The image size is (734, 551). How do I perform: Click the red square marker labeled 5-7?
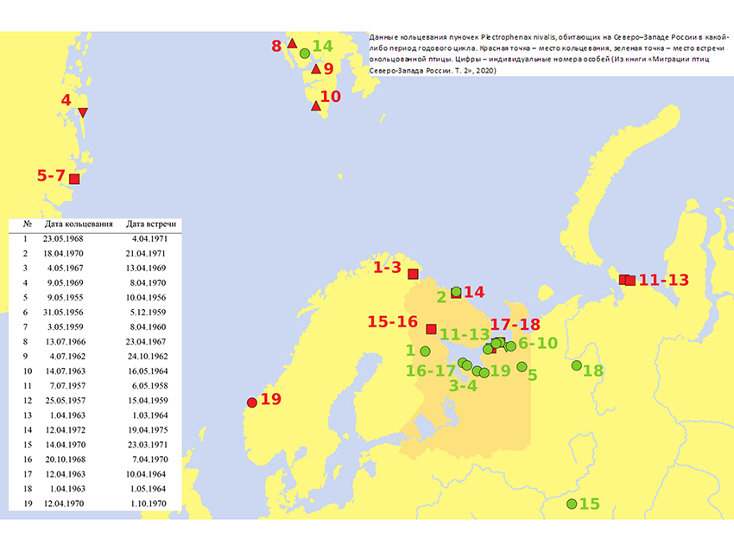point(74,179)
